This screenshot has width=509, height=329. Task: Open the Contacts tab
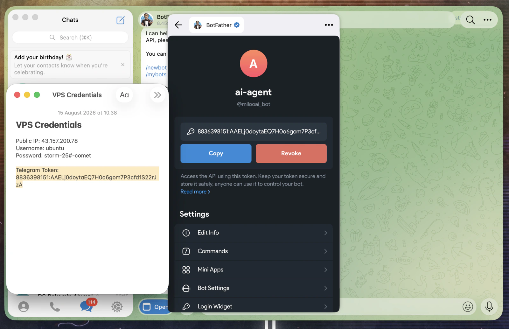(24, 307)
